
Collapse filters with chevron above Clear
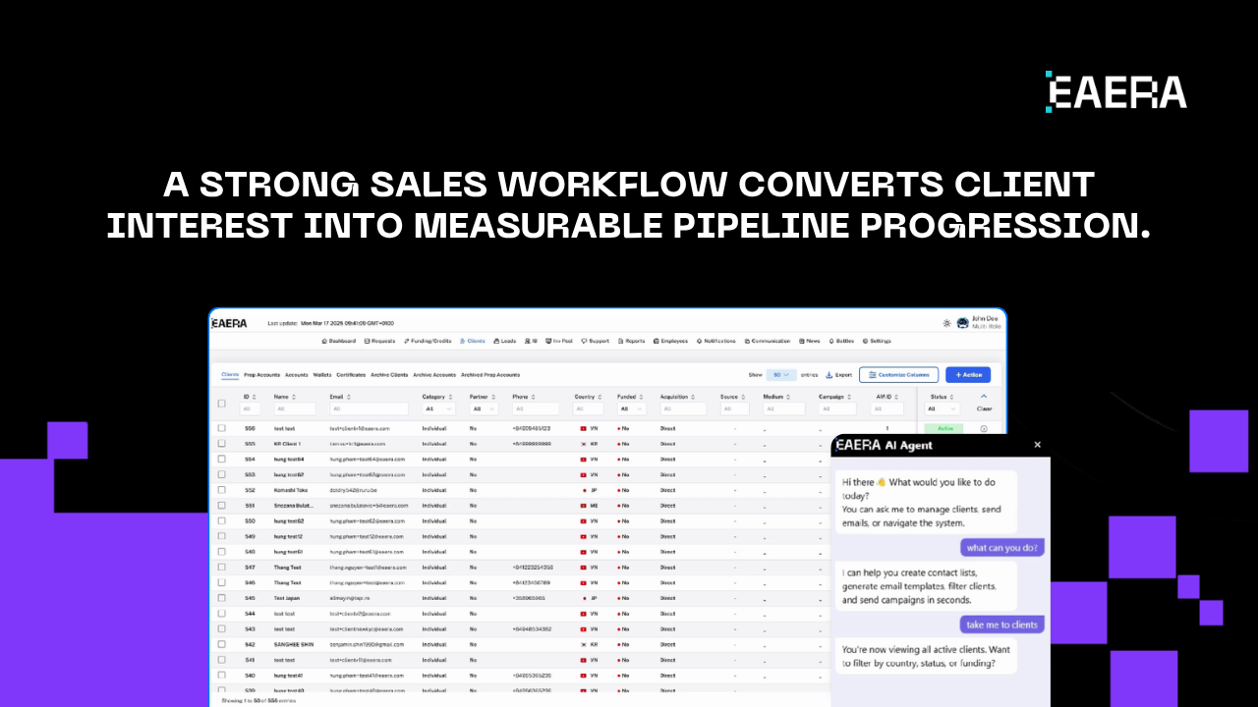tap(984, 396)
